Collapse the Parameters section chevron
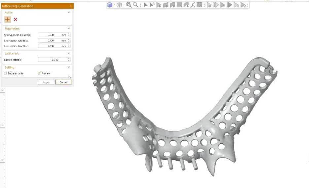 click(69, 29)
